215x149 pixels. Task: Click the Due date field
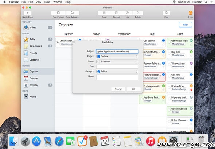click(117, 66)
